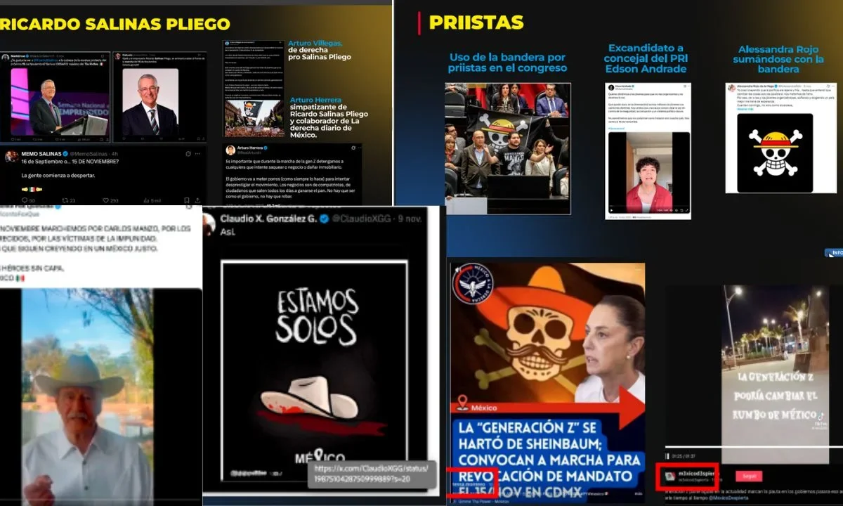This screenshot has height=506, width=843.
Task: Click m3xicod3spierta profile avatar on TikTok
Action: pyautogui.click(x=670, y=476)
